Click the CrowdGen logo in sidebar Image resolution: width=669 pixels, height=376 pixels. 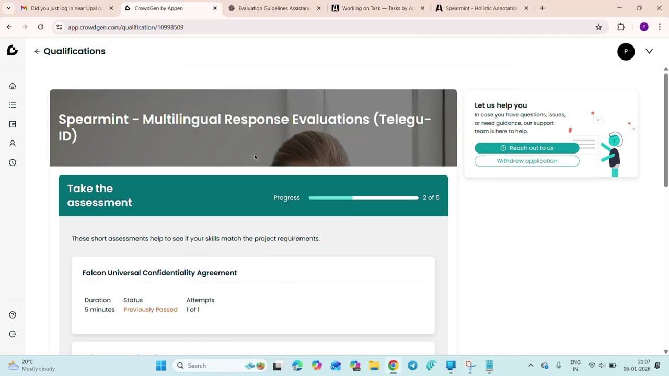coord(13,50)
